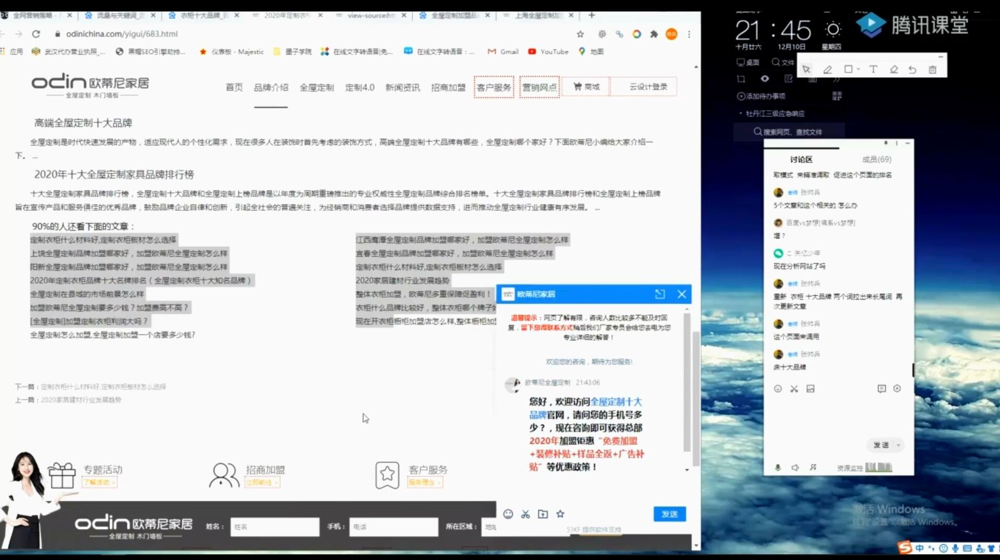Click the orange profile avatar in browser toolbar
The image size is (1000, 560).
[x=672, y=34]
